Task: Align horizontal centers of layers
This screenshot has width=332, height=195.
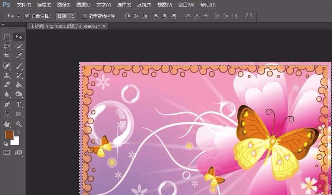Action: (x=165, y=16)
